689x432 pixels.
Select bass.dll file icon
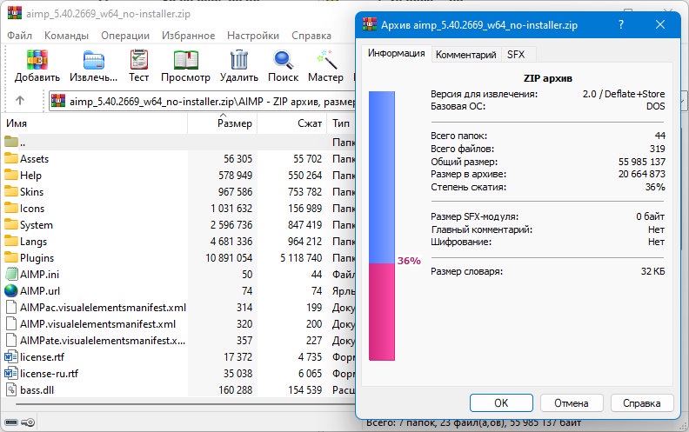point(11,390)
